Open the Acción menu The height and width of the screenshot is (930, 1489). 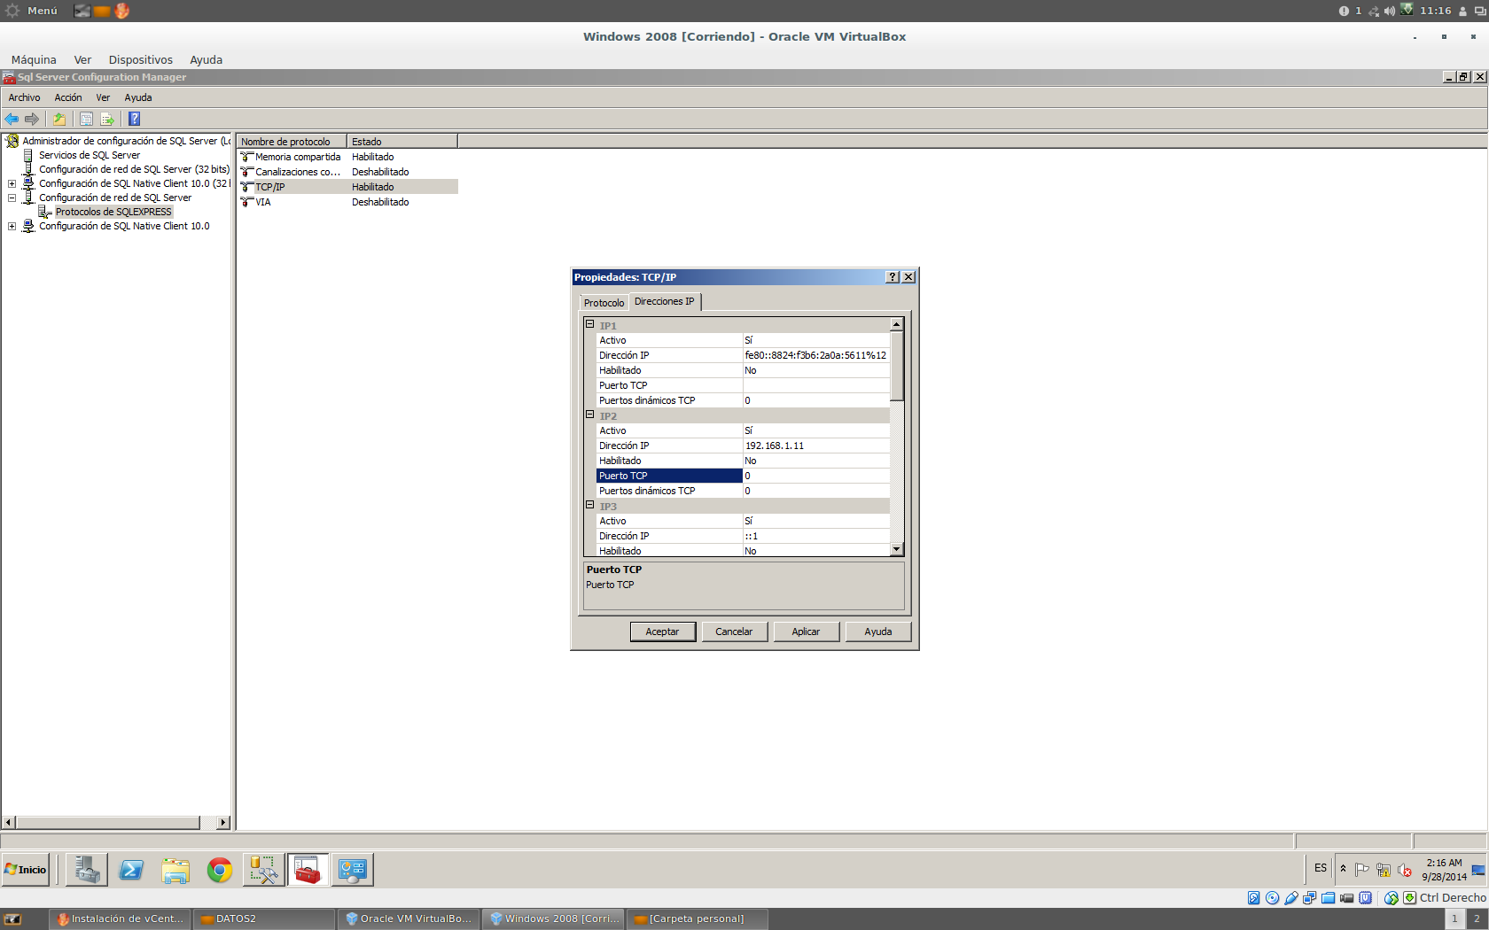point(67,97)
